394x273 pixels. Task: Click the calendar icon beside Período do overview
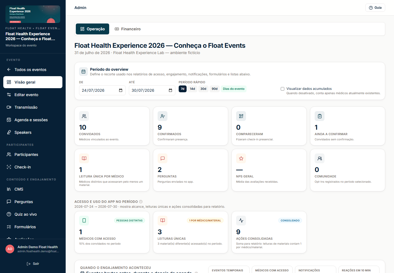[83, 72]
